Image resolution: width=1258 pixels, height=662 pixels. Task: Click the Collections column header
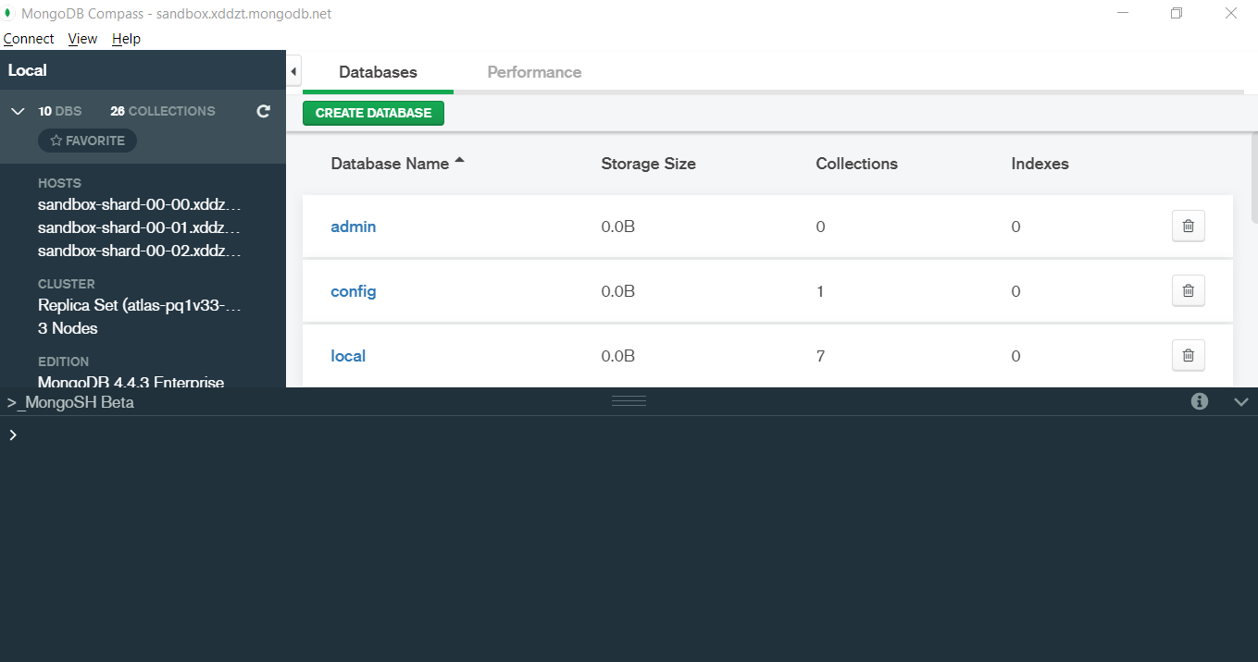[x=856, y=164]
